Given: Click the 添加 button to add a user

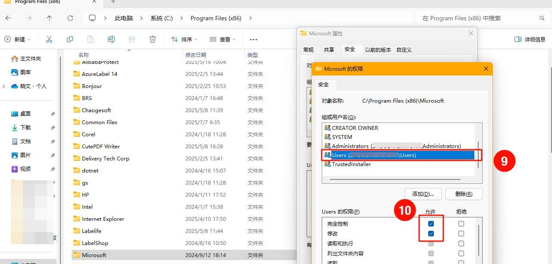Looking at the screenshot, I should (423, 194).
